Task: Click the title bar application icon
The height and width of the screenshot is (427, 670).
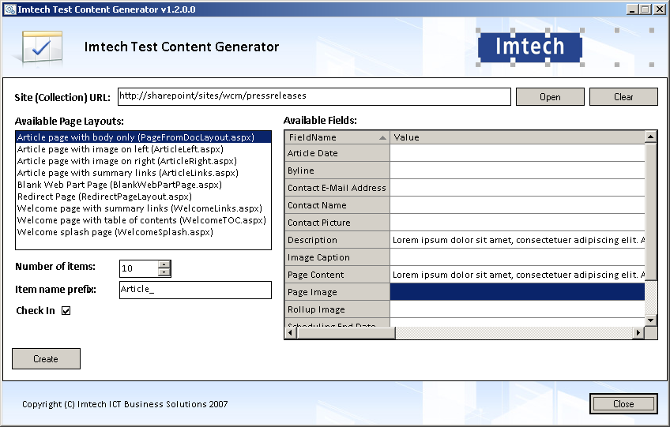Action: tap(9, 9)
